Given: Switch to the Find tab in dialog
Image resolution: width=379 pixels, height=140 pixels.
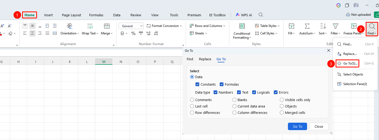Looking at the screenshot, I should tap(190, 59).
